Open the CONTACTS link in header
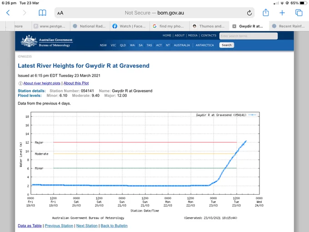The width and height of the screenshot is (309, 232). tap(209, 35)
